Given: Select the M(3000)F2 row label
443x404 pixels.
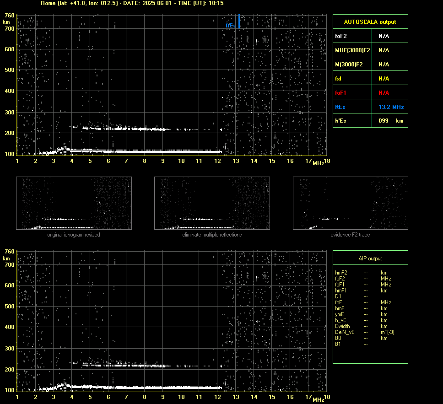Looking at the screenshot, I should coord(349,65).
